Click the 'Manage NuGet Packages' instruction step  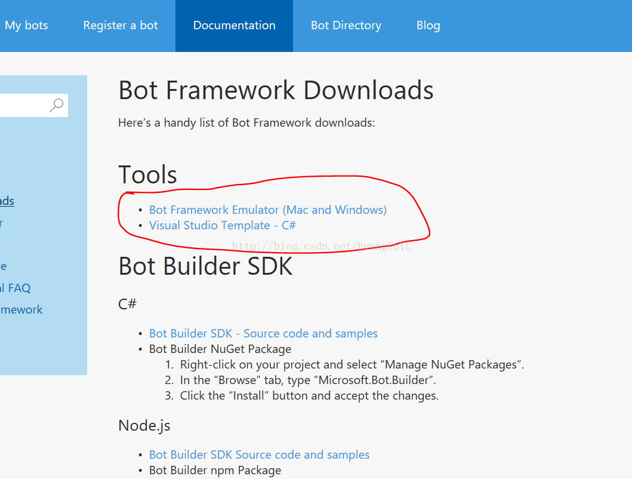(352, 364)
